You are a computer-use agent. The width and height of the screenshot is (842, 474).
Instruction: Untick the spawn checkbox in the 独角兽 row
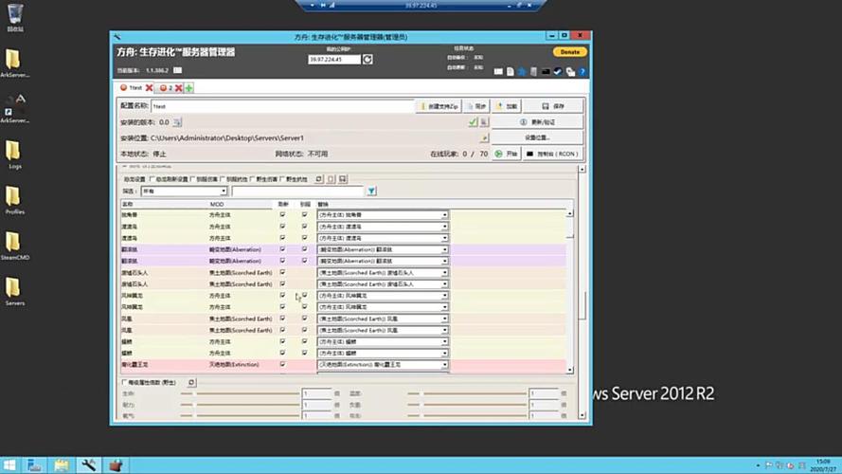[x=282, y=215]
